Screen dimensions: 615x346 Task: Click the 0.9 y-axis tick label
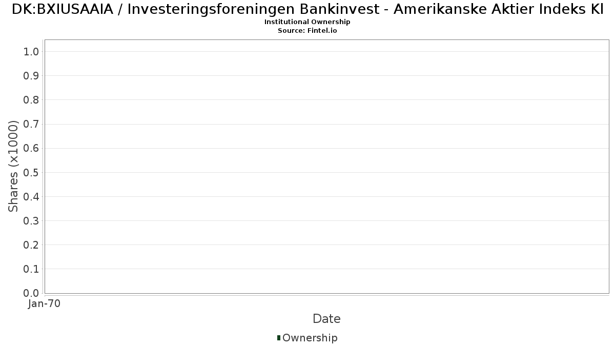[32, 76]
